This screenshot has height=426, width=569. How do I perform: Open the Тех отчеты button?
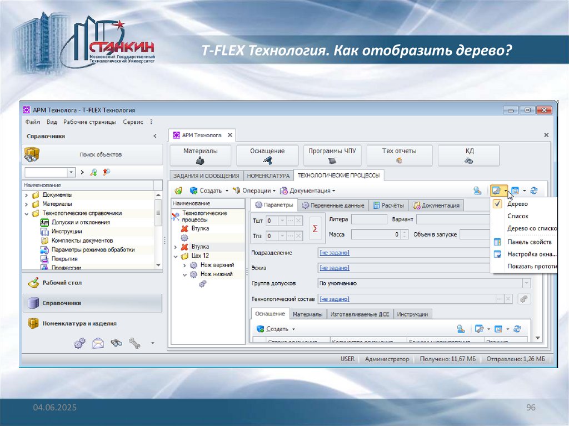(399, 156)
